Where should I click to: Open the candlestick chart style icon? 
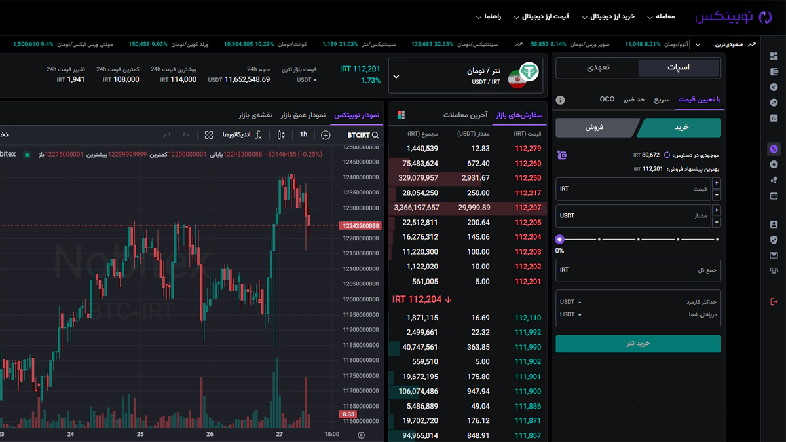(281, 135)
